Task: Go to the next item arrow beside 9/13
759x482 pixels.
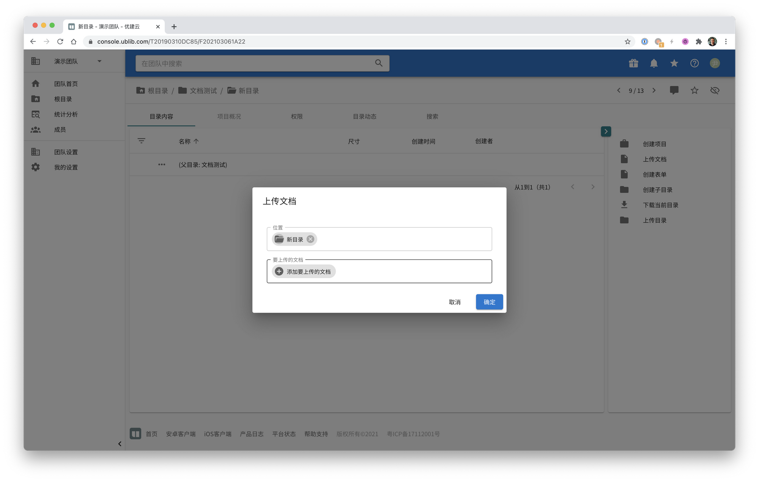Action: pos(654,90)
